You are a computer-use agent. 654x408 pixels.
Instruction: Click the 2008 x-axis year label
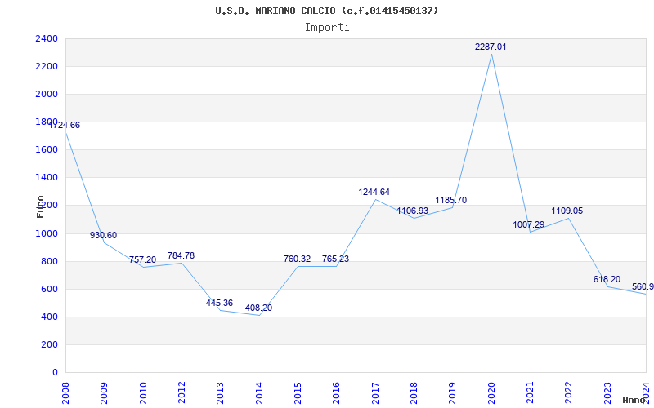point(65,392)
